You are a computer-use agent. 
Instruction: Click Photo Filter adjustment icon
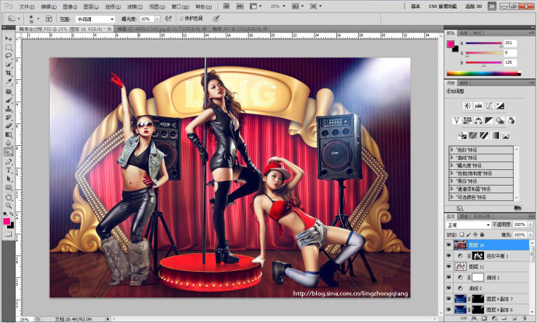pyautogui.click(x=500, y=120)
